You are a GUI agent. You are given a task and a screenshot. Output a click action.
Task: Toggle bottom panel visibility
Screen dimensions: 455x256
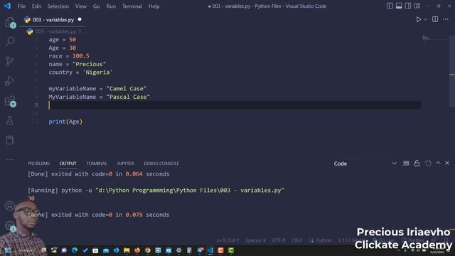coord(399,6)
